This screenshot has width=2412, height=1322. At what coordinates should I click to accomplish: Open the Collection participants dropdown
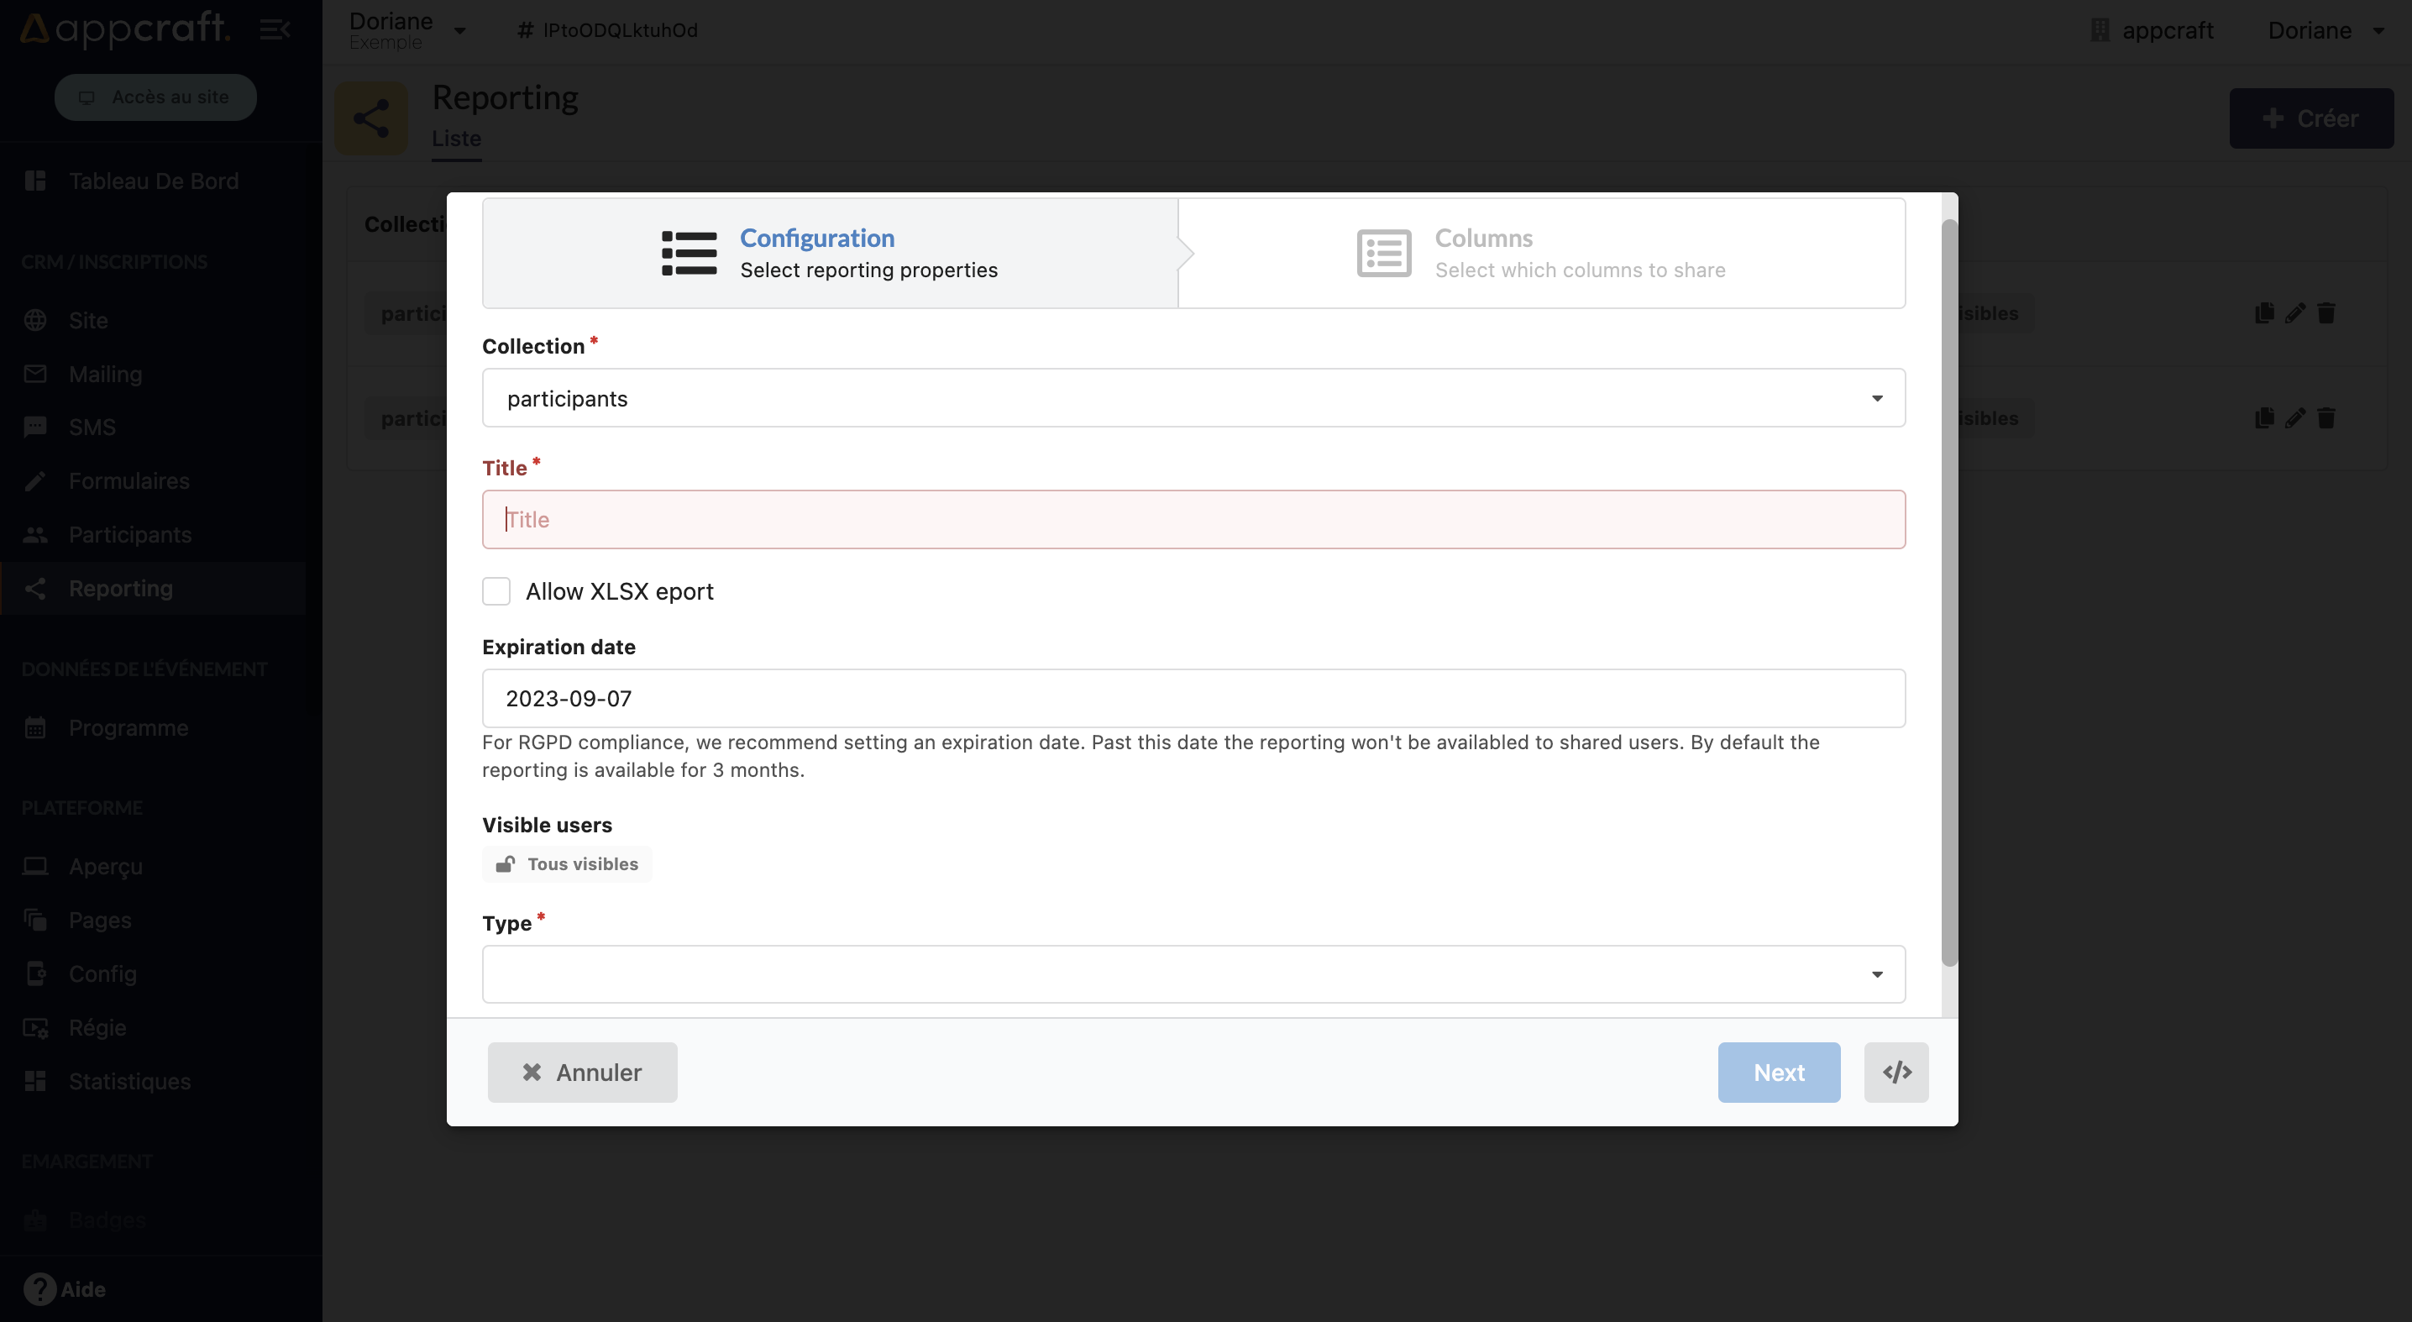(1193, 398)
